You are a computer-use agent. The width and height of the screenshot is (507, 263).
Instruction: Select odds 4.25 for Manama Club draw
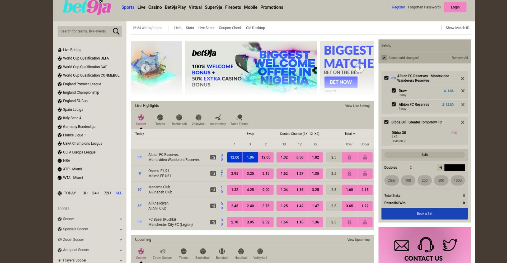point(250,190)
